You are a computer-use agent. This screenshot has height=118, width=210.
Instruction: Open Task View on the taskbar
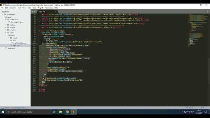[x=54, y=112]
